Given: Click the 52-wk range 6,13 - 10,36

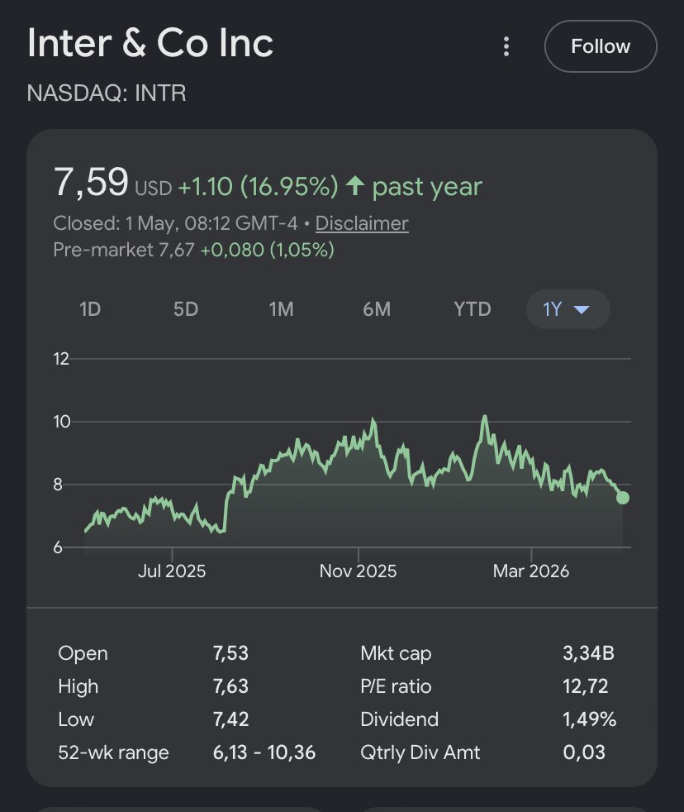Looking at the screenshot, I should tap(264, 752).
